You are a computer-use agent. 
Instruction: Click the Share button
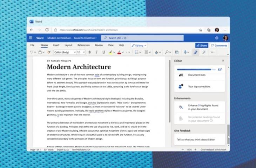click(202, 45)
